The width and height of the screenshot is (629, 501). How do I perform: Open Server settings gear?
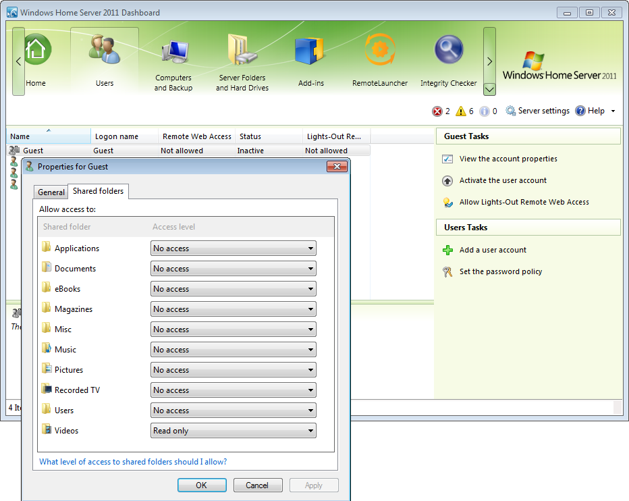click(510, 111)
